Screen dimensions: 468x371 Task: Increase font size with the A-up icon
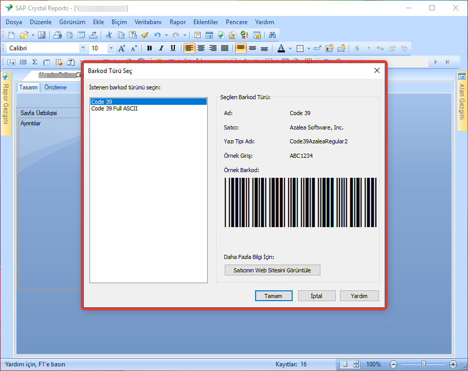pyautogui.click(x=122, y=48)
